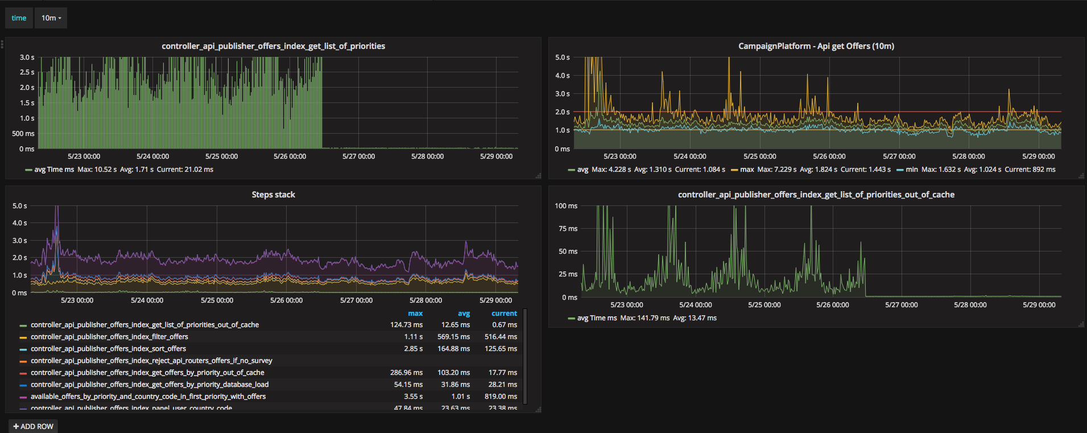Click the ADD ROW button
Screen dimensions: 1087x433
pos(33,426)
